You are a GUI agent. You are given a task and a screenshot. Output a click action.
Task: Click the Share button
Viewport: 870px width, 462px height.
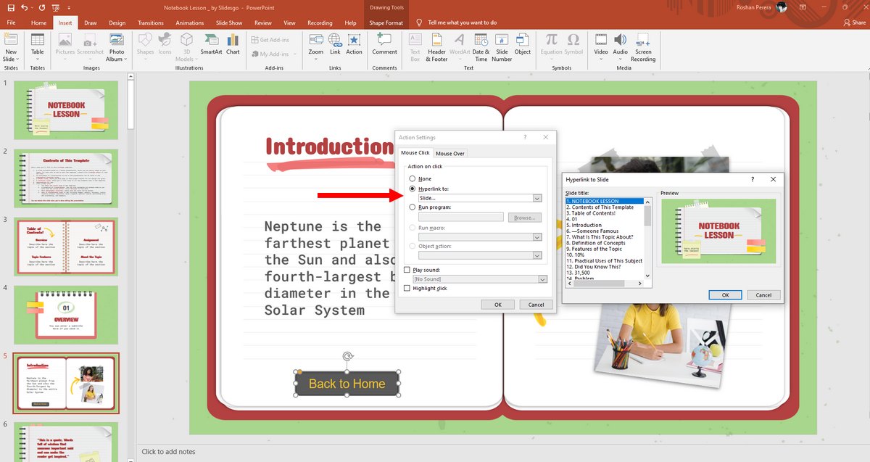coord(853,22)
